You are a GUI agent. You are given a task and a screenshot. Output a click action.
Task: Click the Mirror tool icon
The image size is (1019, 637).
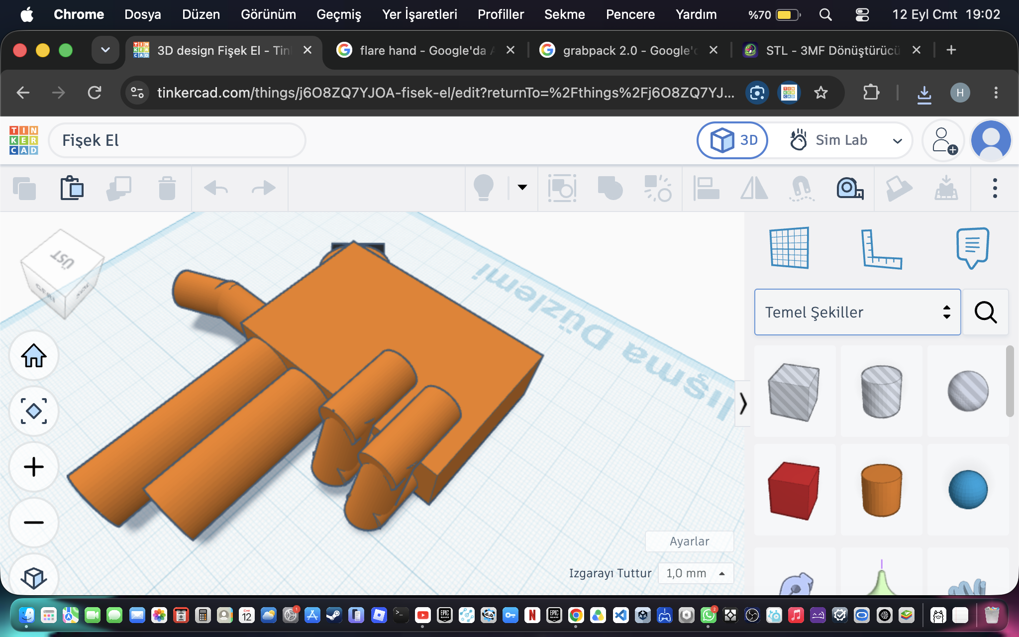click(754, 188)
